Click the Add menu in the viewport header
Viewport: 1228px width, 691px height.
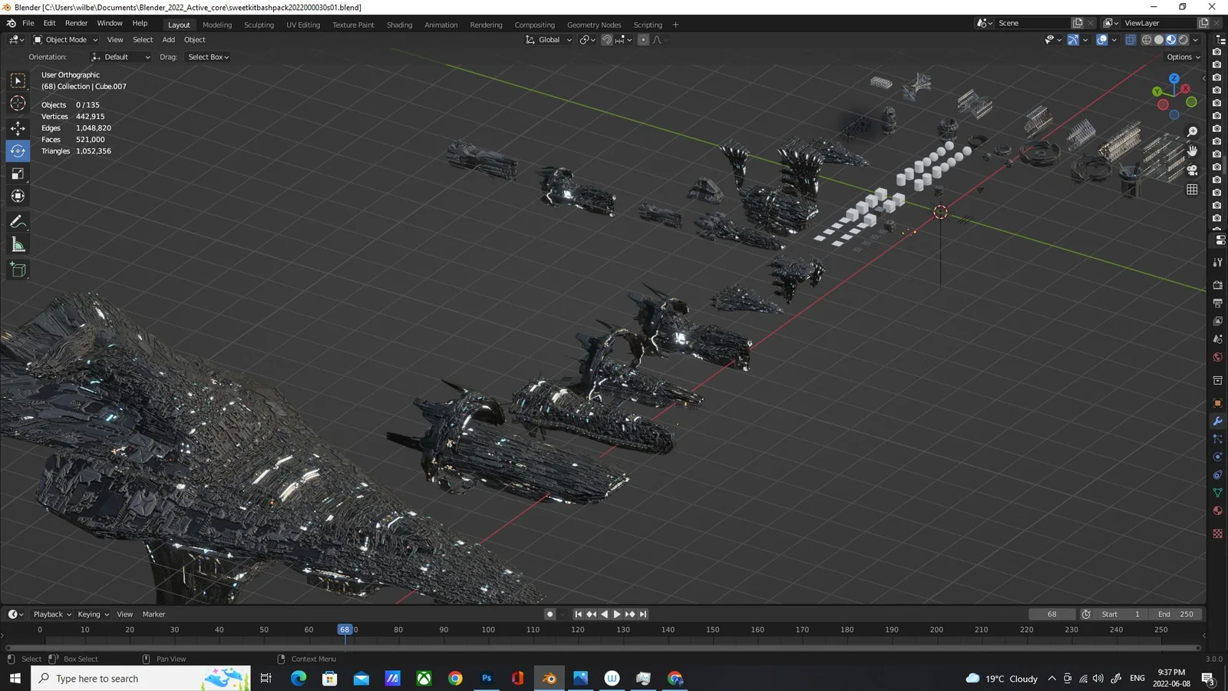(x=168, y=39)
